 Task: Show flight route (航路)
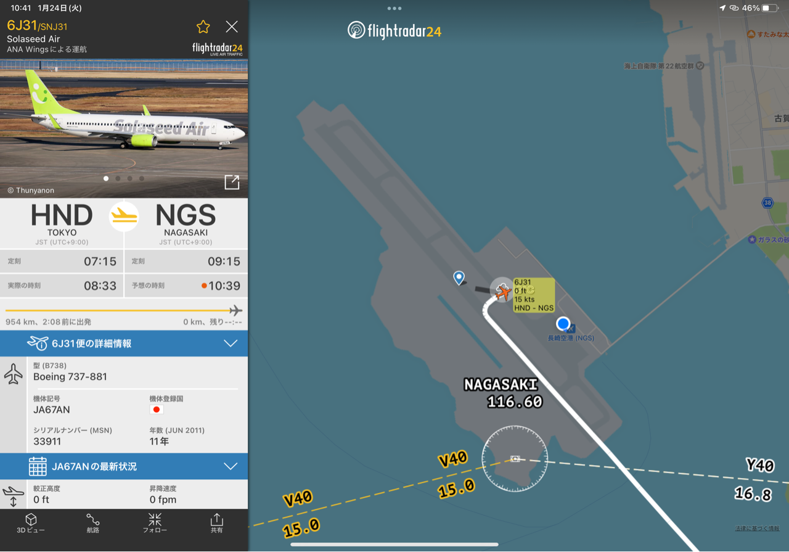click(x=93, y=523)
